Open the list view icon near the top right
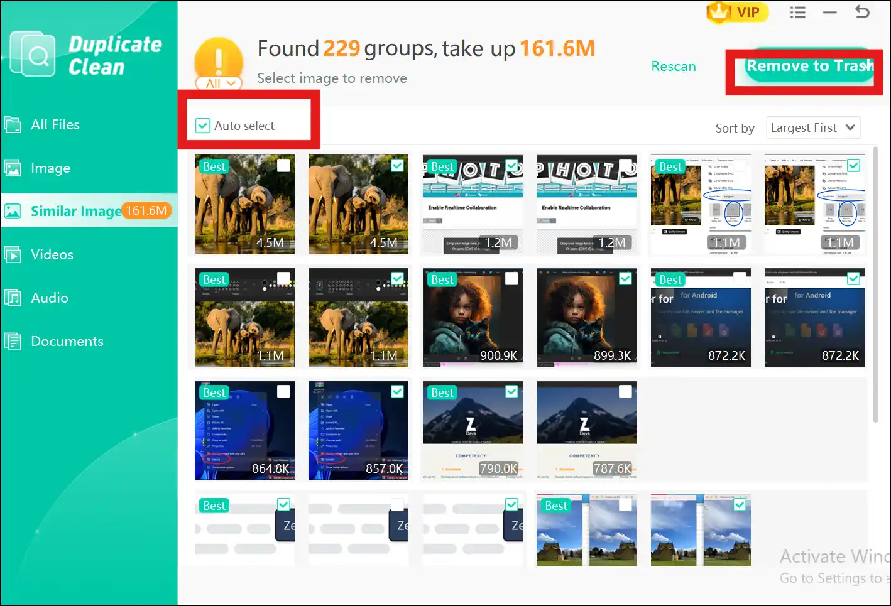The height and width of the screenshot is (606, 891). coord(797,12)
